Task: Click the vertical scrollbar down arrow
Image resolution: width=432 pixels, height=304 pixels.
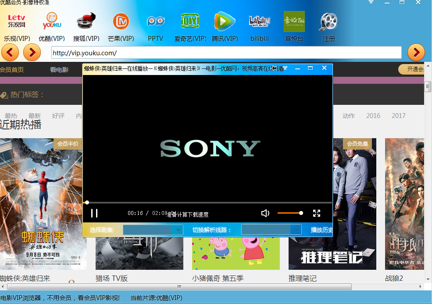Action: click(x=428, y=279)
